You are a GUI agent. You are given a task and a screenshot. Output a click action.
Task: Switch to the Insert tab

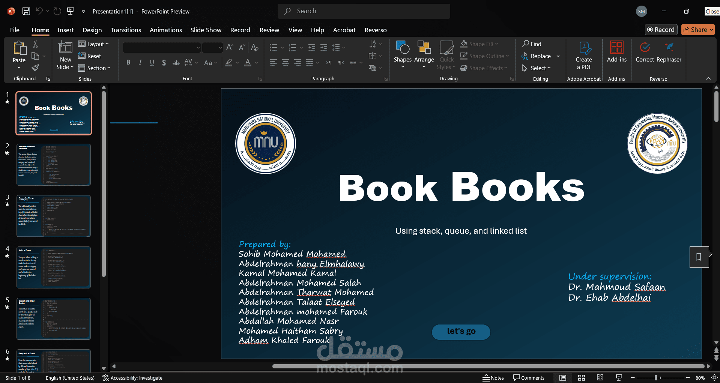pos(66,30)
